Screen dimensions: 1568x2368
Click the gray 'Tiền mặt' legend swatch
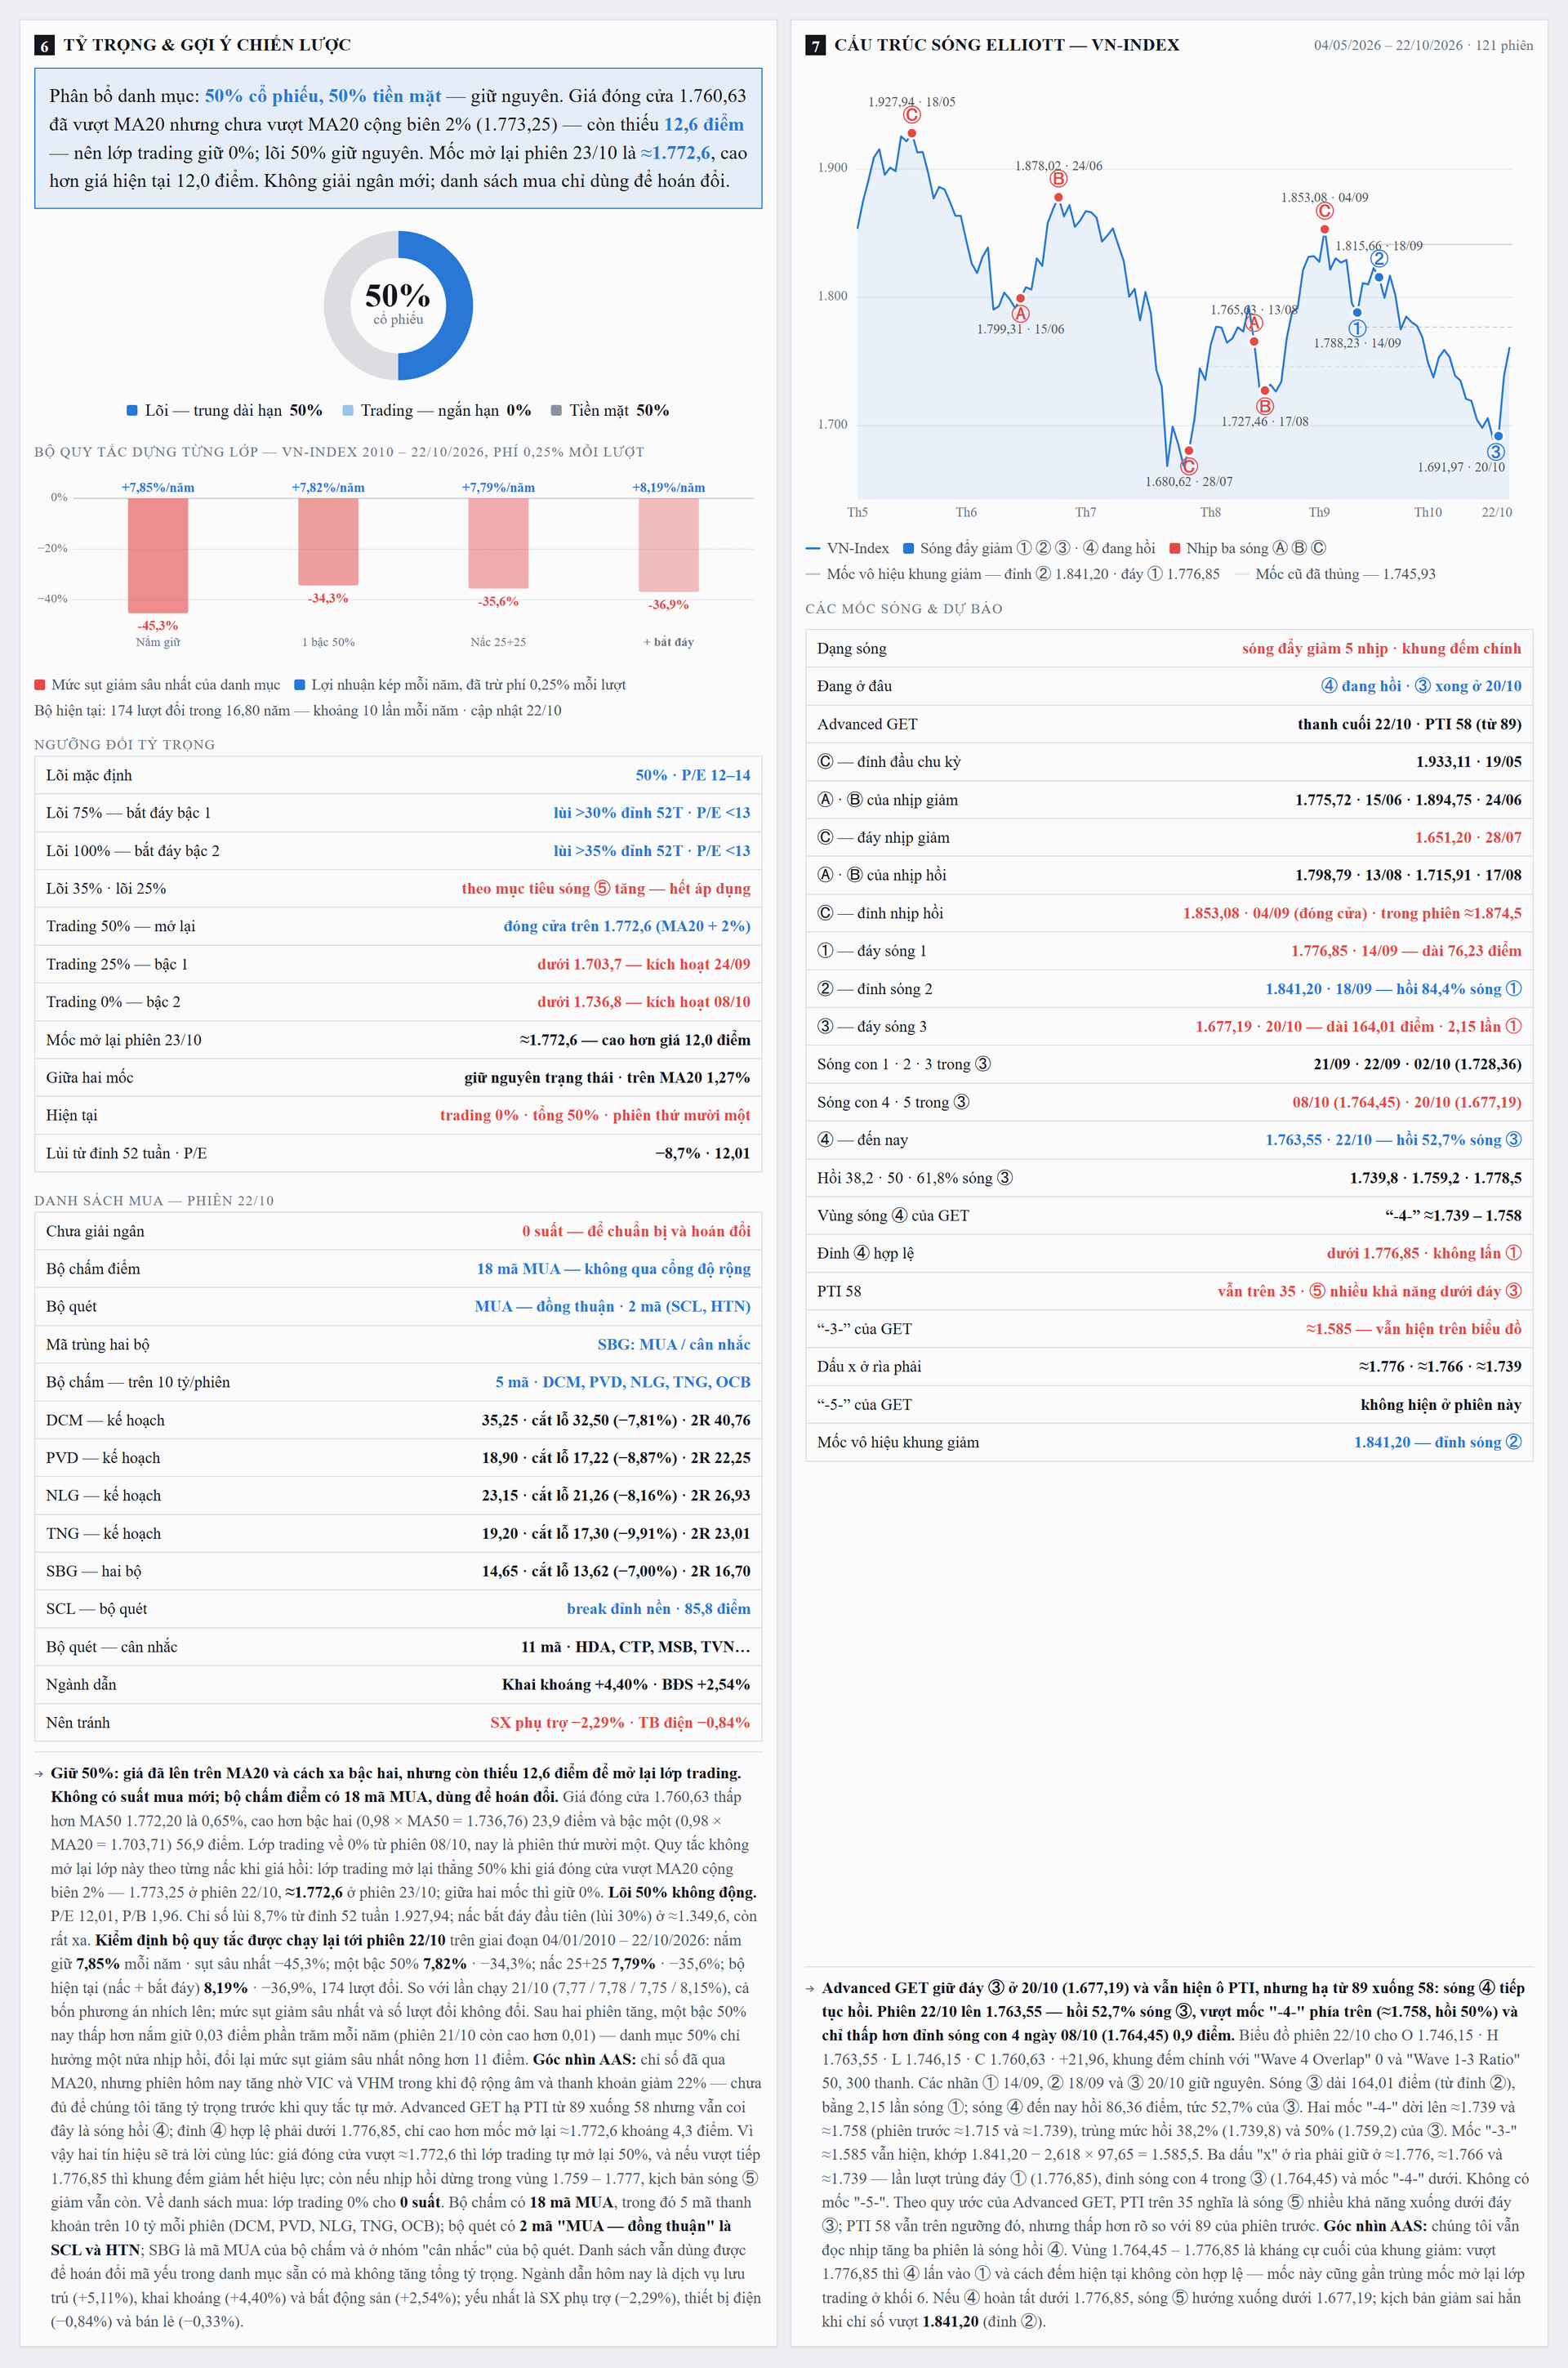(x=556, y=410)
